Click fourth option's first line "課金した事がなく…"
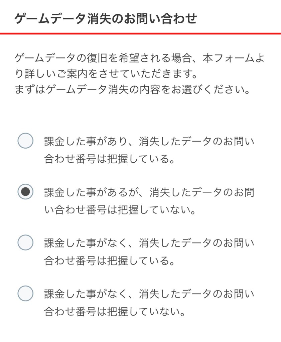This screenshot has height=342, width=281. click(149, 294)
